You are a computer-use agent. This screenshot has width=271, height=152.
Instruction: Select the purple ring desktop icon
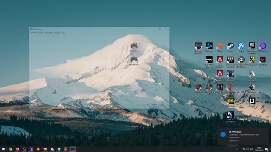coord(263,46)
